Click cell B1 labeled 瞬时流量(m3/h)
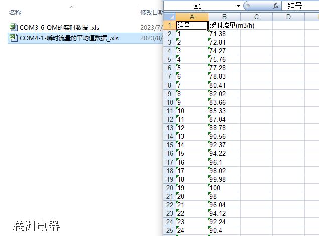The image size is (319, 236). (x=224, y=25)
